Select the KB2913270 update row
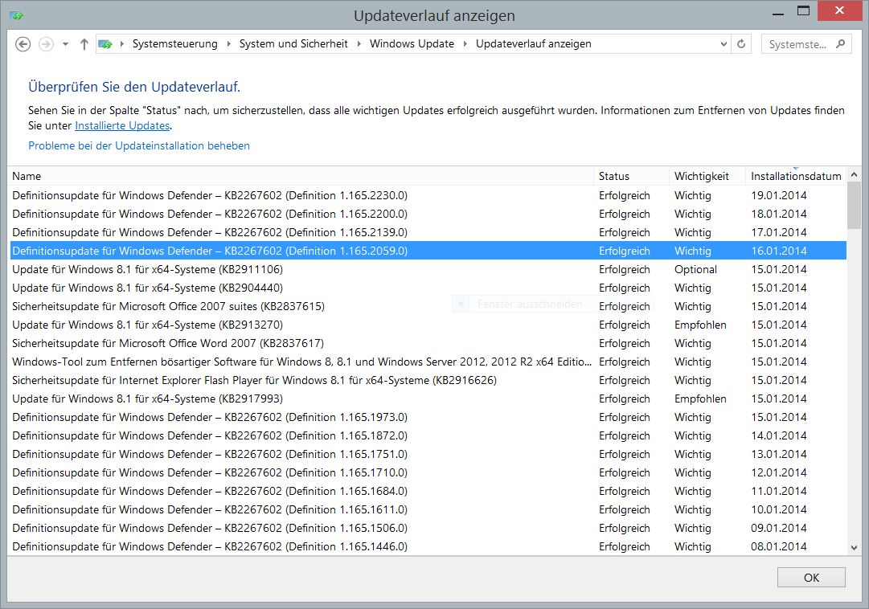The width and height of the screenshot is (869, 609). [x=428, y=325]
